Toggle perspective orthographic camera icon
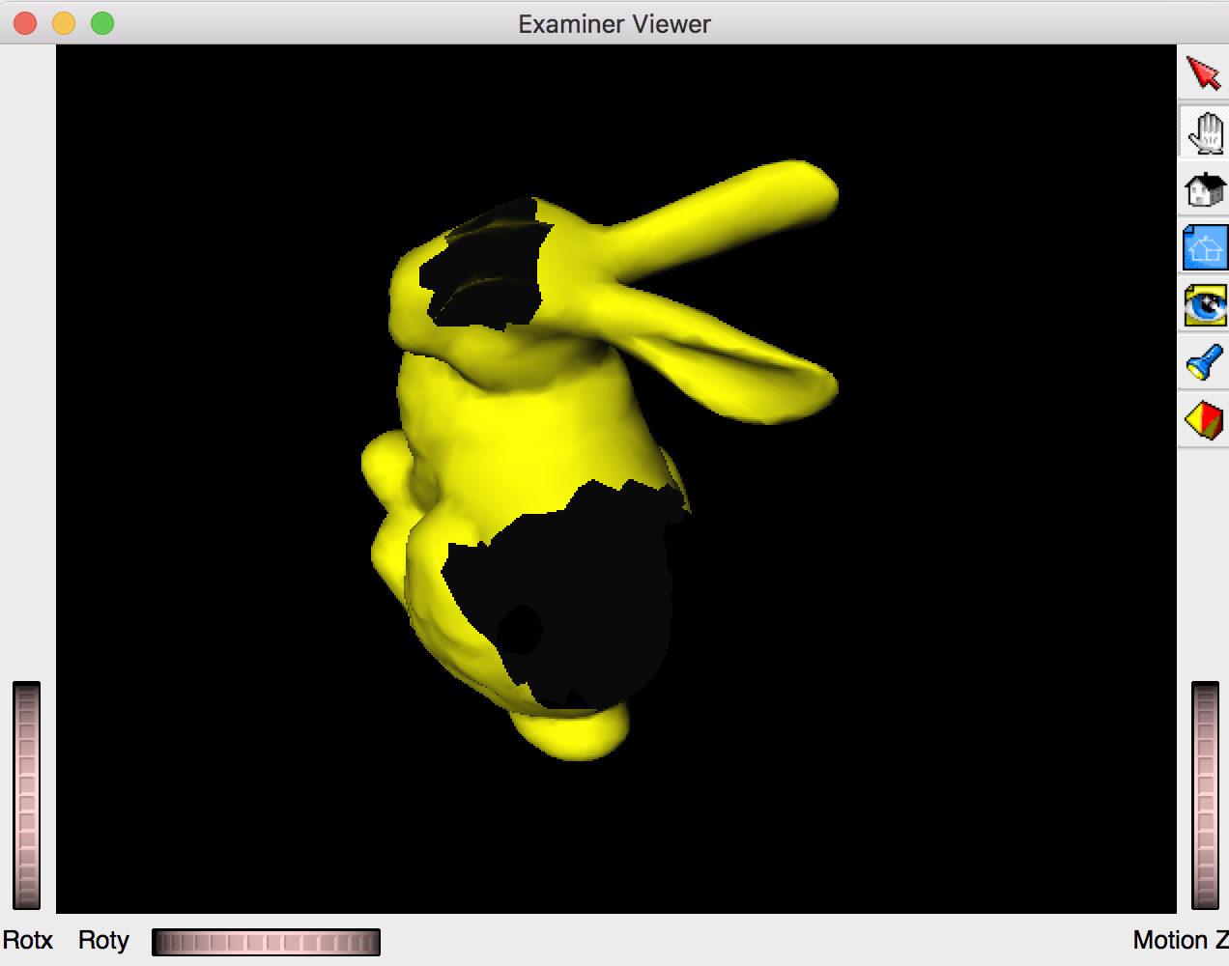 pyautogui.click(x=1203, y=420)
